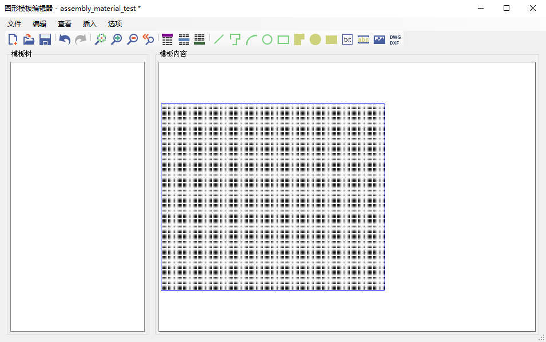Viewport: 546px width, 342px height.
Task: Maximize the template editor window
Action: [x=507, y=8]
